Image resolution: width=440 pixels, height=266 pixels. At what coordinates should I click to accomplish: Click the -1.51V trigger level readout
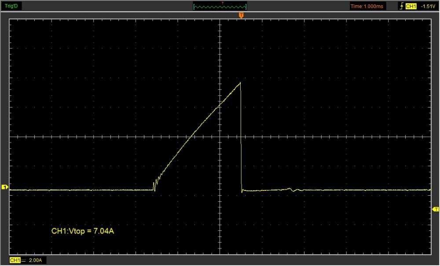(x=427, y=7)
